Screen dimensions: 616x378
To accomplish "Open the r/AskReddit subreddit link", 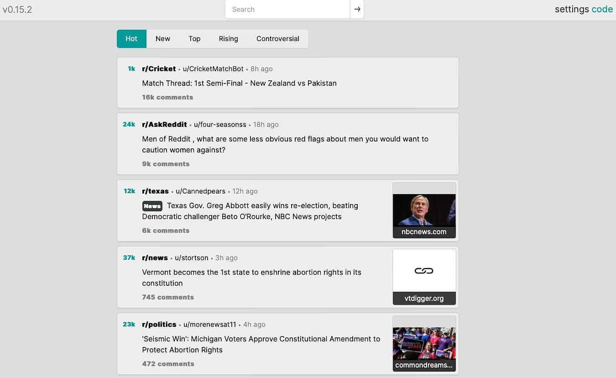I will 164,125.
